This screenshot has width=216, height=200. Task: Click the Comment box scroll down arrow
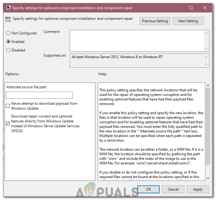click(206, 49)
